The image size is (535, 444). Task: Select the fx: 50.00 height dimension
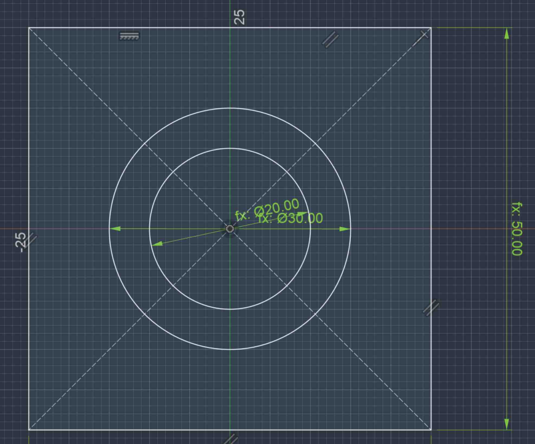pos(517,229)
